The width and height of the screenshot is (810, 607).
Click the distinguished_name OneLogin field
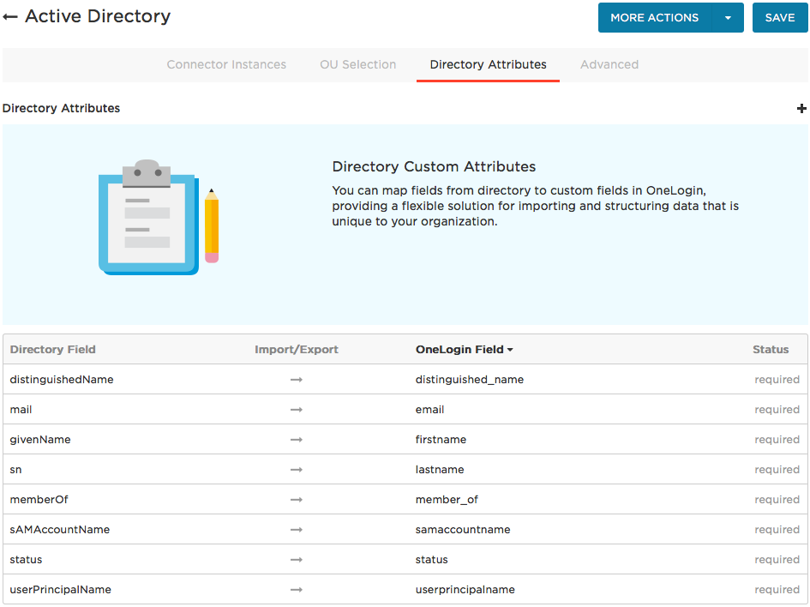coord(470,379)
